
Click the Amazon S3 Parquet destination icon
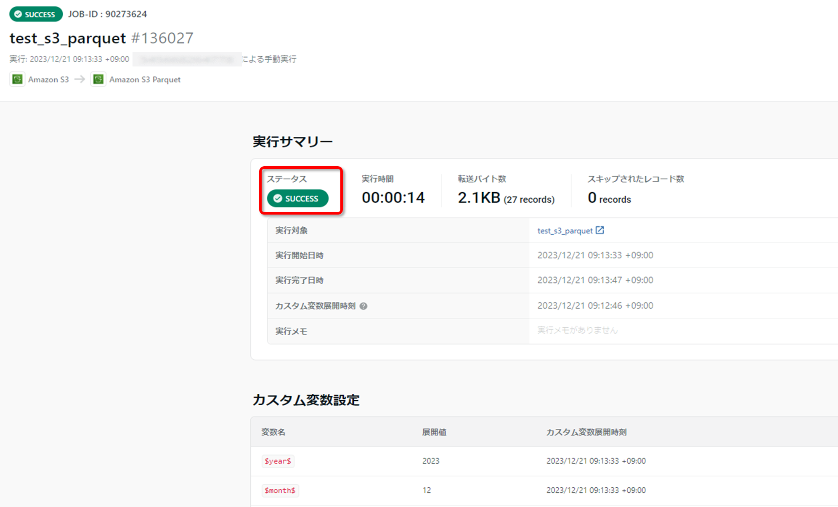click(x=98, y=79)
